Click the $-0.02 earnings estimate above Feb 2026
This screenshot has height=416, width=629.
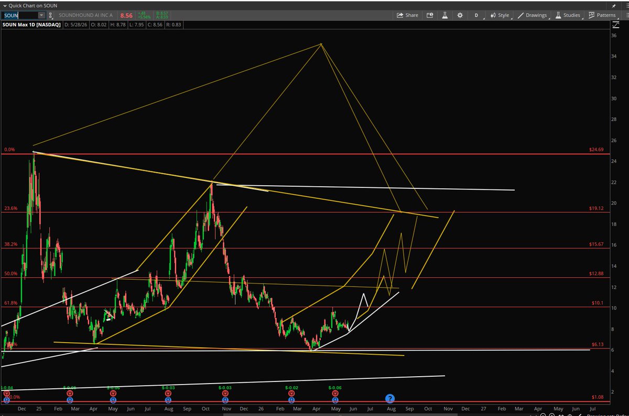(x=291, y=388)
